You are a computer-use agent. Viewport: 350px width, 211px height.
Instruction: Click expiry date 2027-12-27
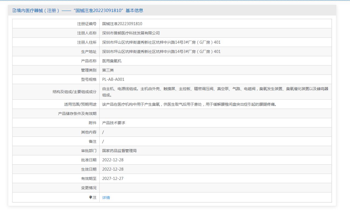click(x=113, y=179)
